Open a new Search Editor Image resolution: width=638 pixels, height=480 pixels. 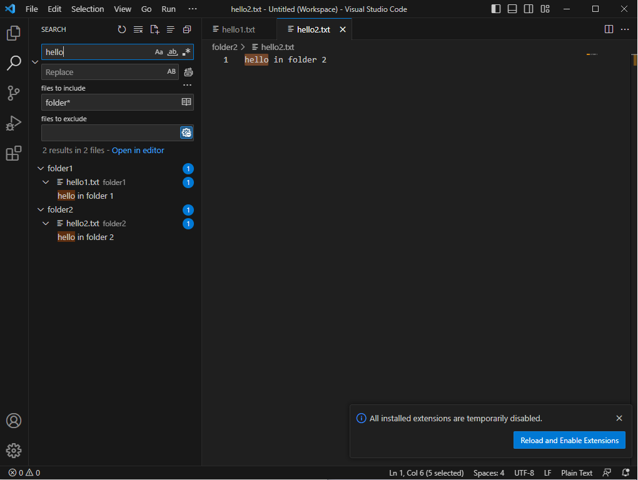point(154,29)
